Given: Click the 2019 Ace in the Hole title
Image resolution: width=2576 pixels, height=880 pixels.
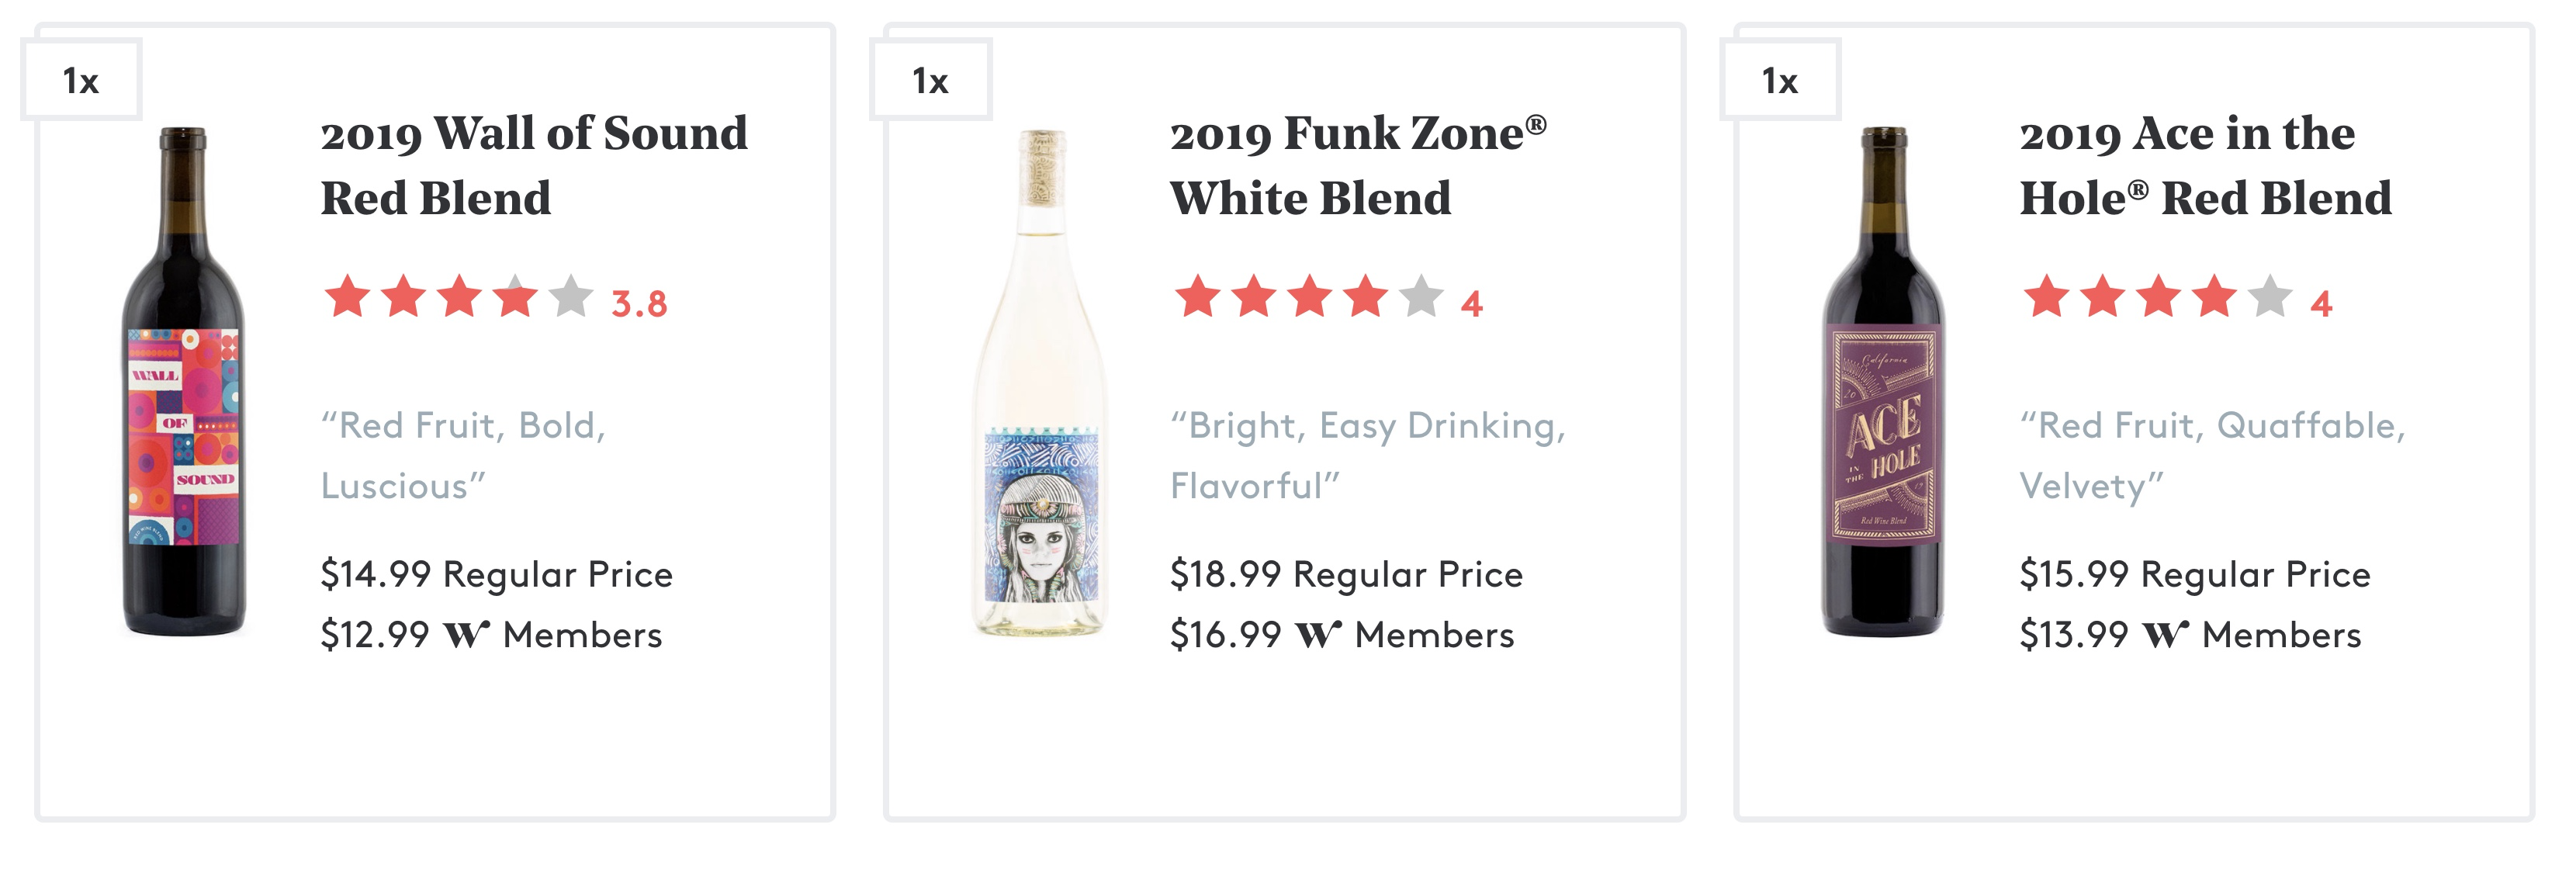Looking at the screenshot, I should point(2205,165).
